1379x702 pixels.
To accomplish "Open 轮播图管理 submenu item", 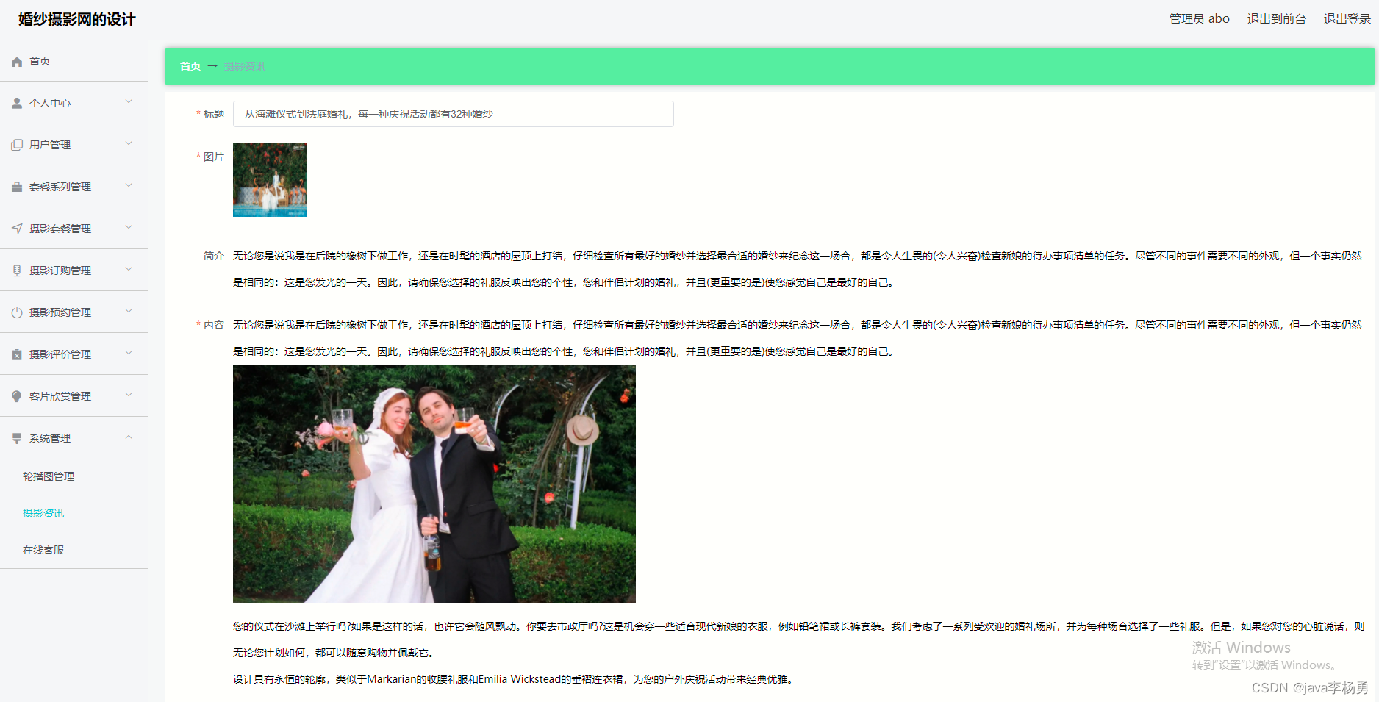I will pyautogui.click(x=49, y=476).
